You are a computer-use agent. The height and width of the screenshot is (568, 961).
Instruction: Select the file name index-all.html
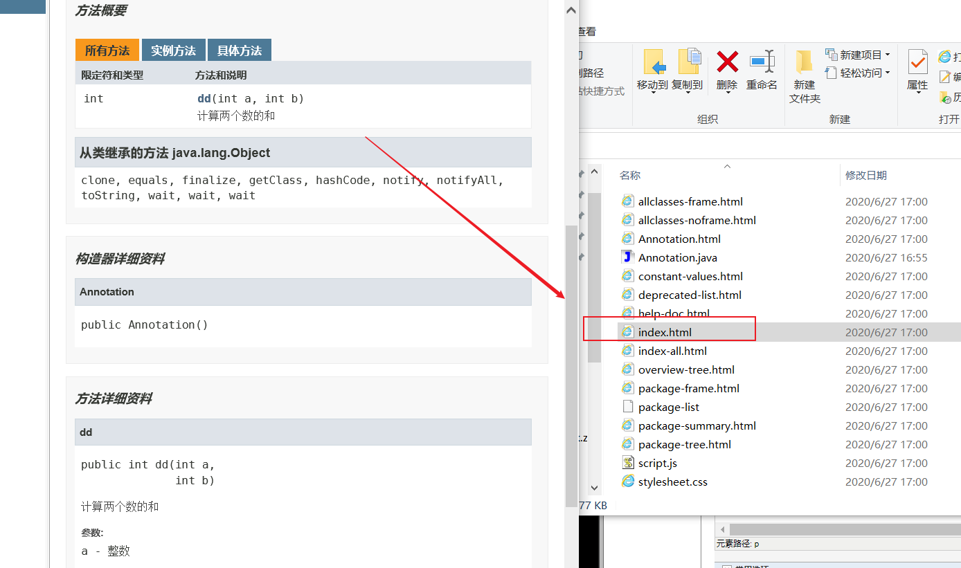[x=672, y=351]
